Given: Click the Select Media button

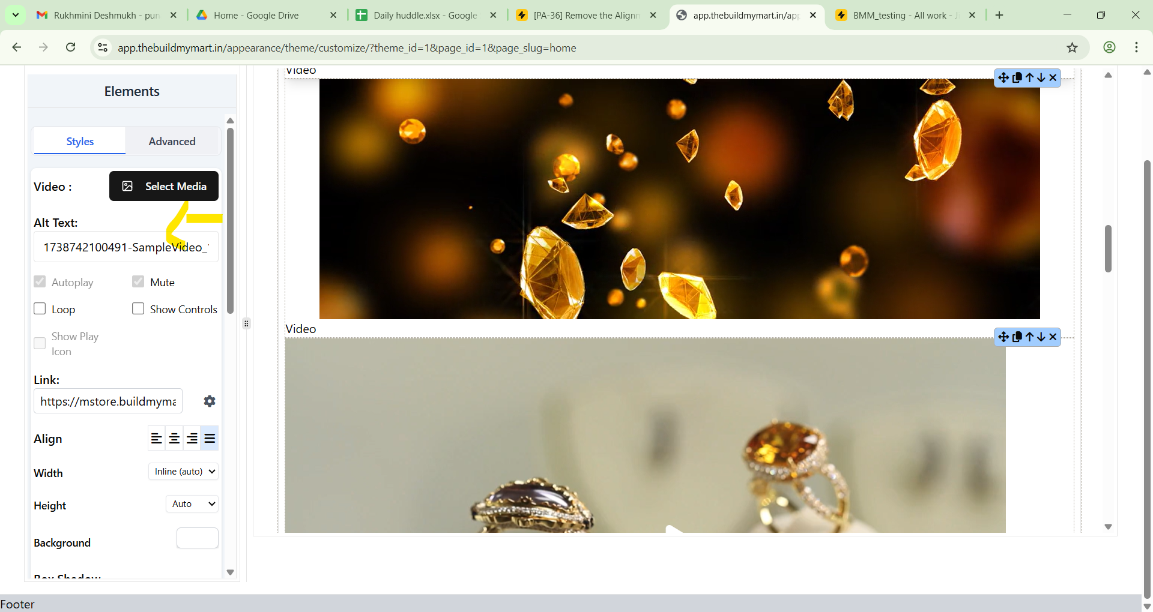Looking at the screenshot, I should click(x=164, y=186).
